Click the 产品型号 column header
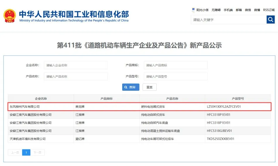 (x=238, y=99)
